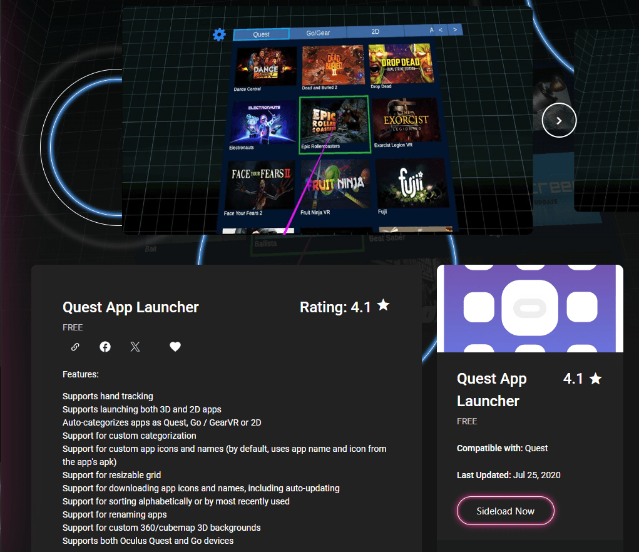Click the star beside Rating: 4.1
This screenshot has height=552, width=639.
(383, 305)
